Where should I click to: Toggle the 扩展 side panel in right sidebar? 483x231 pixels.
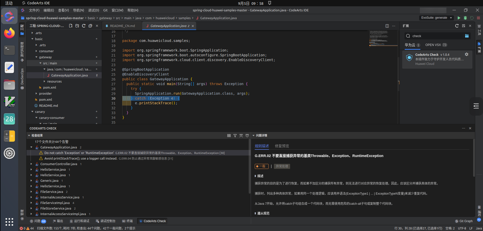[479, 47]
